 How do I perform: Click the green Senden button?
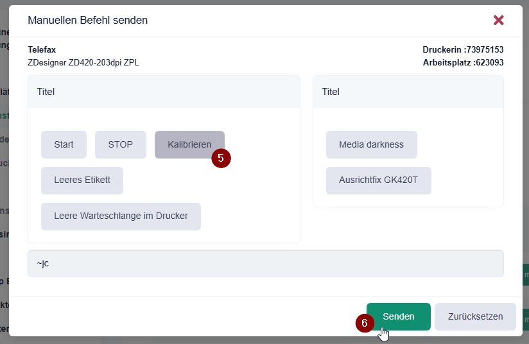[399, 316]
